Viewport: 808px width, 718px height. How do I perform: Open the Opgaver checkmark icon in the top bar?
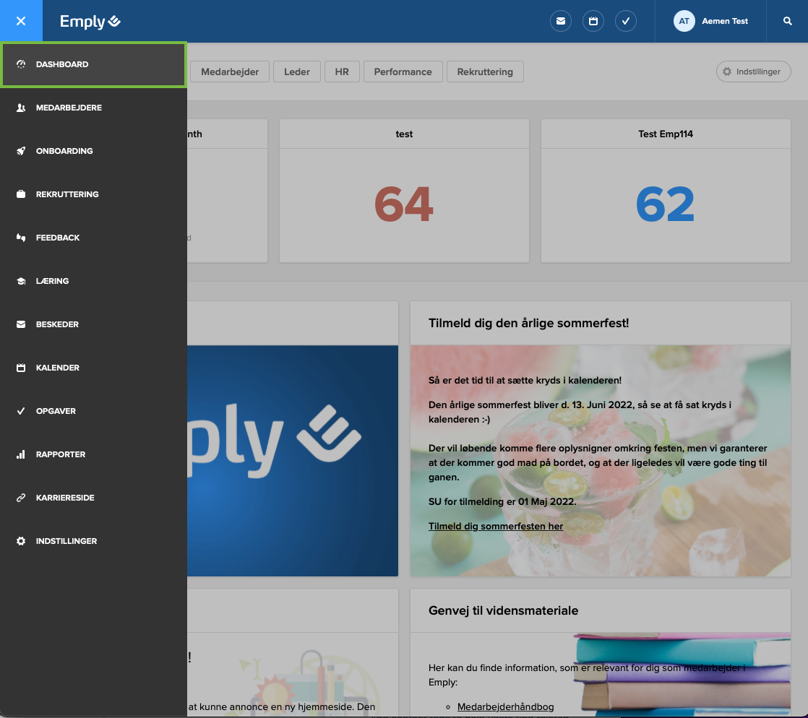(626, 21)
